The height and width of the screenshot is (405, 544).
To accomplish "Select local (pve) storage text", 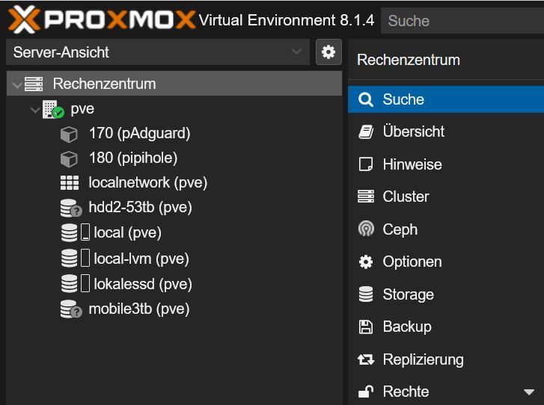I will [128, 233].
